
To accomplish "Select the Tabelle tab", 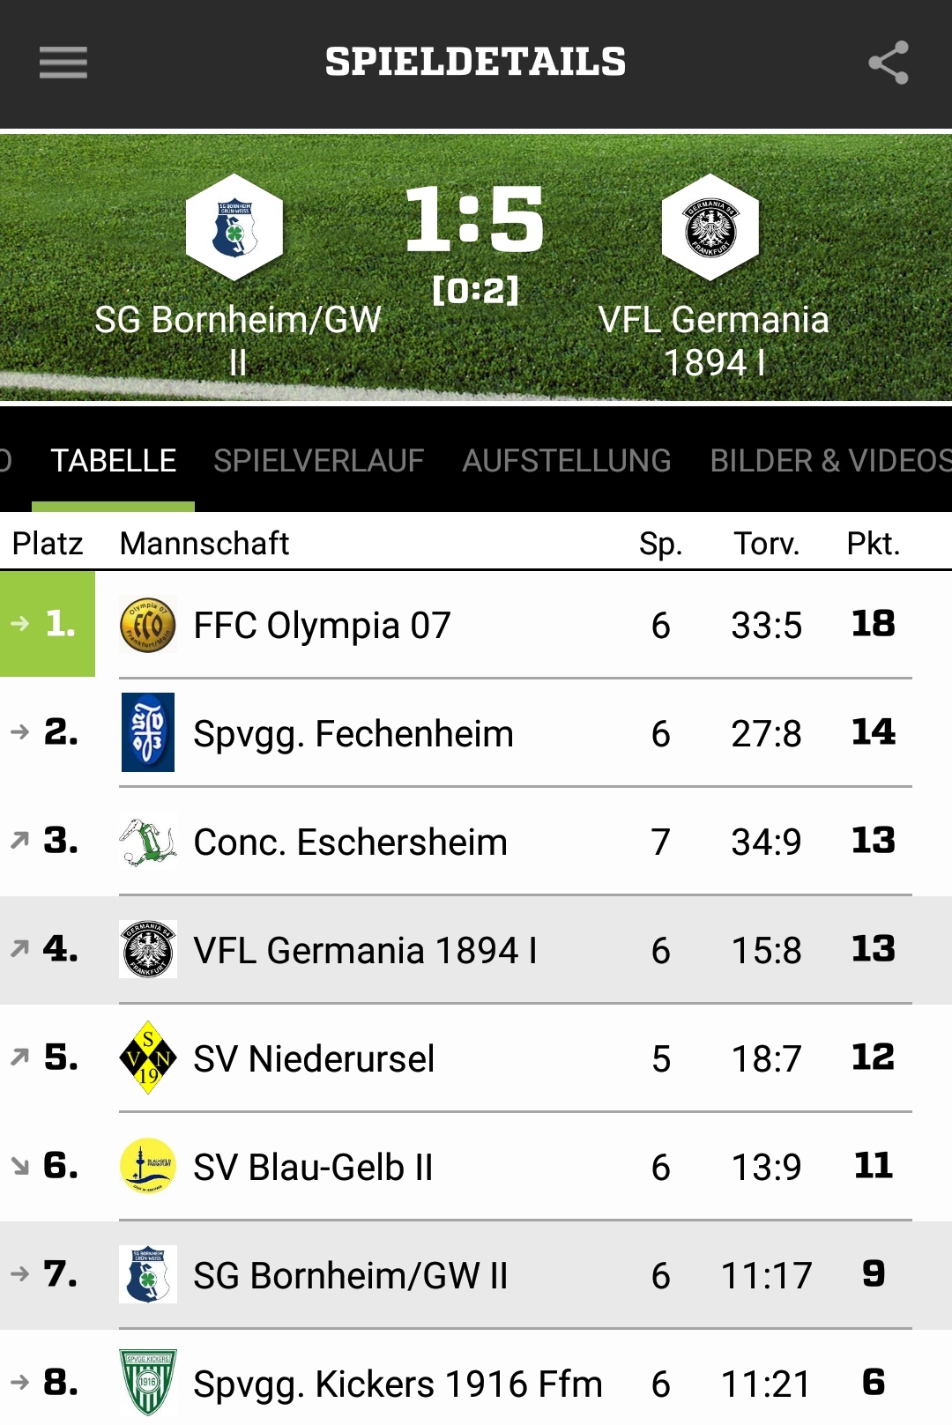I will [x=114, y=461].
